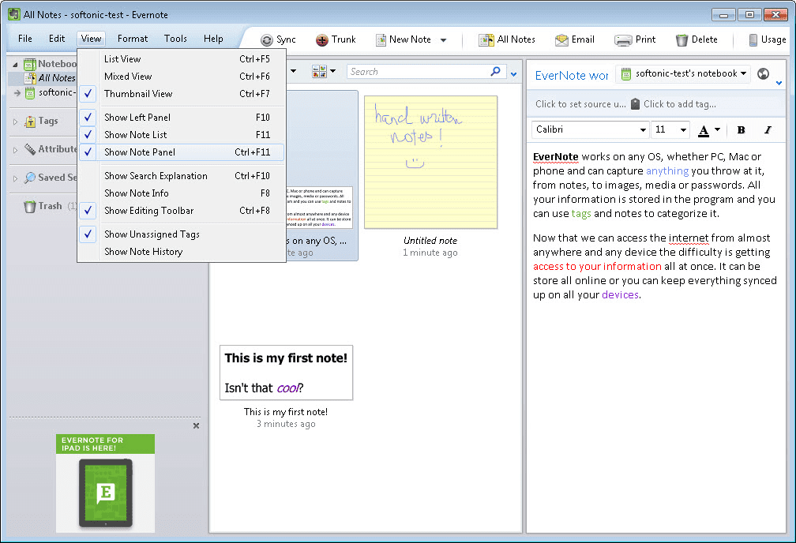
Task: Click the Evernote for iPad advertisement
Action: (105, 483)
